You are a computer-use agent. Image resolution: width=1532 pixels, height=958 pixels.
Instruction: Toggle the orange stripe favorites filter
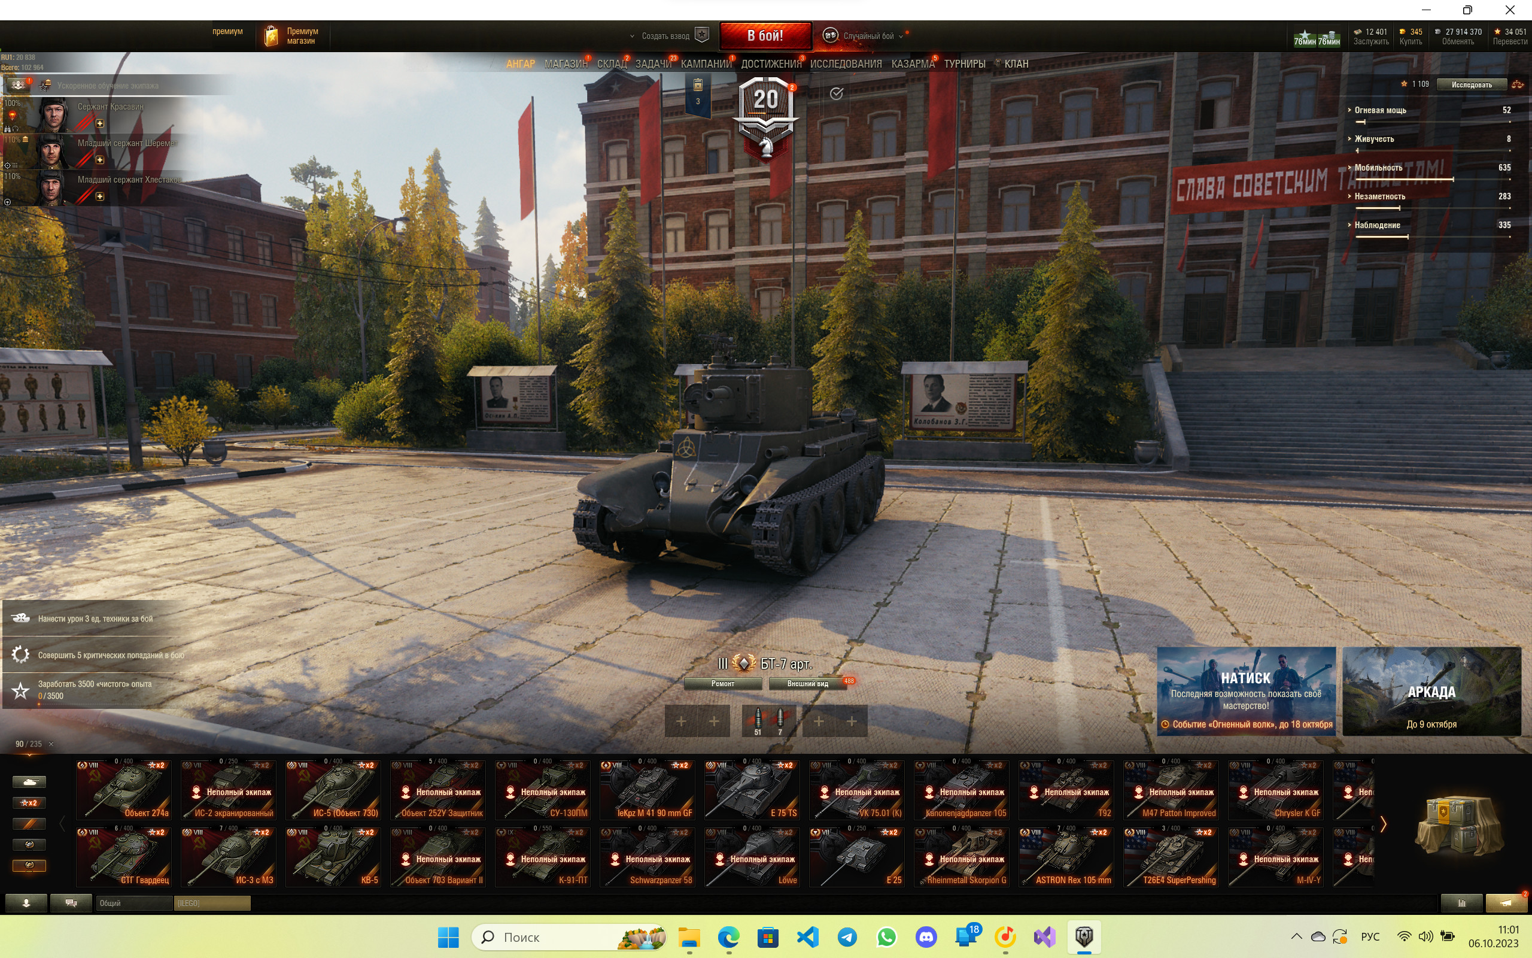click(x=29, y=824)
